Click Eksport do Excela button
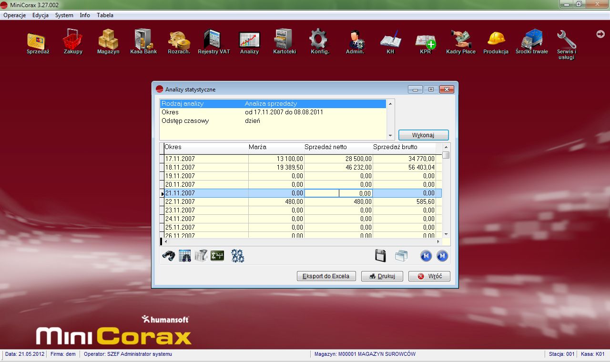 pos(326,276)
